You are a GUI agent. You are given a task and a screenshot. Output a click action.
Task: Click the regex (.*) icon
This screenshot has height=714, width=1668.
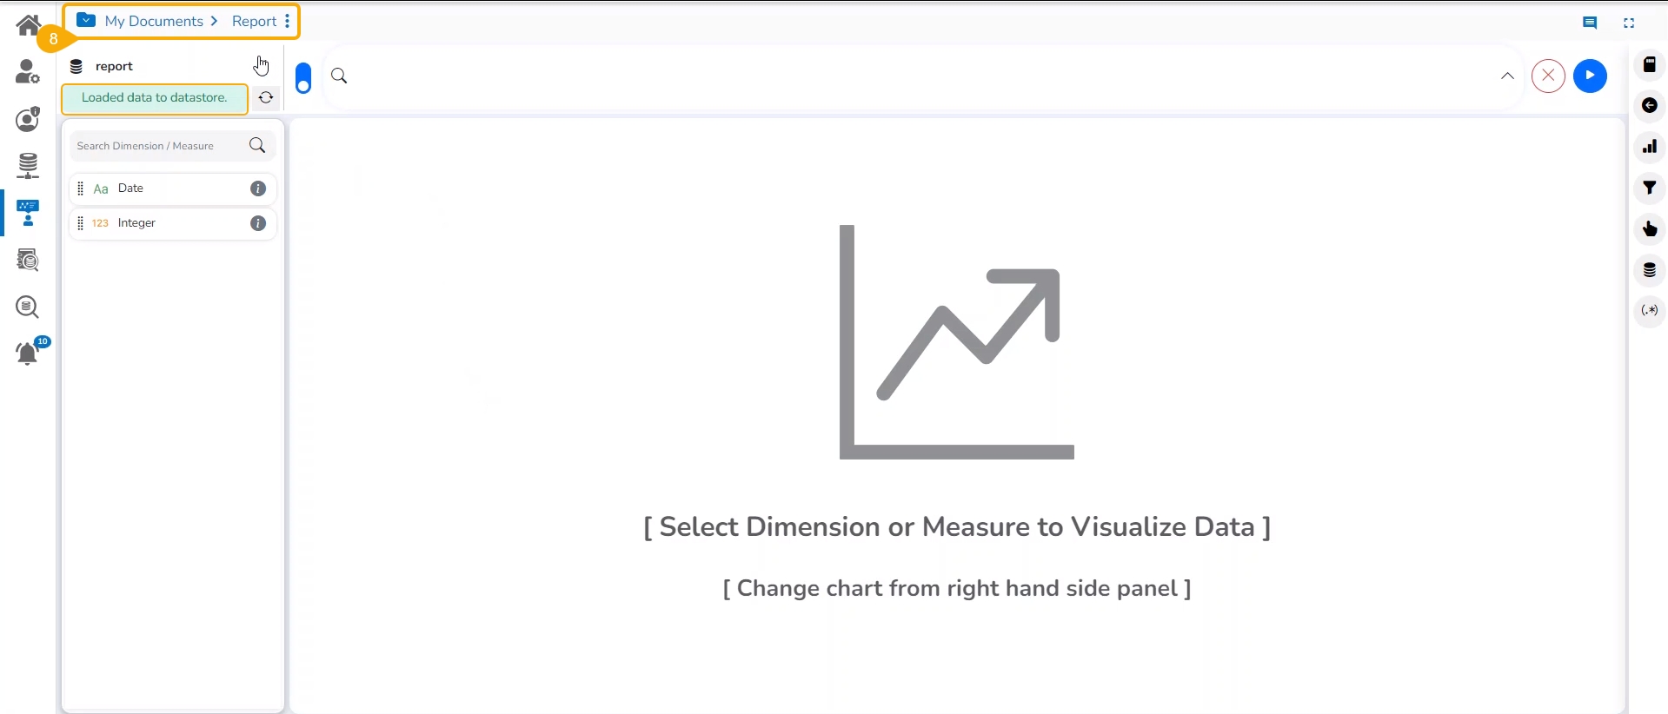tap(1650, 310)
